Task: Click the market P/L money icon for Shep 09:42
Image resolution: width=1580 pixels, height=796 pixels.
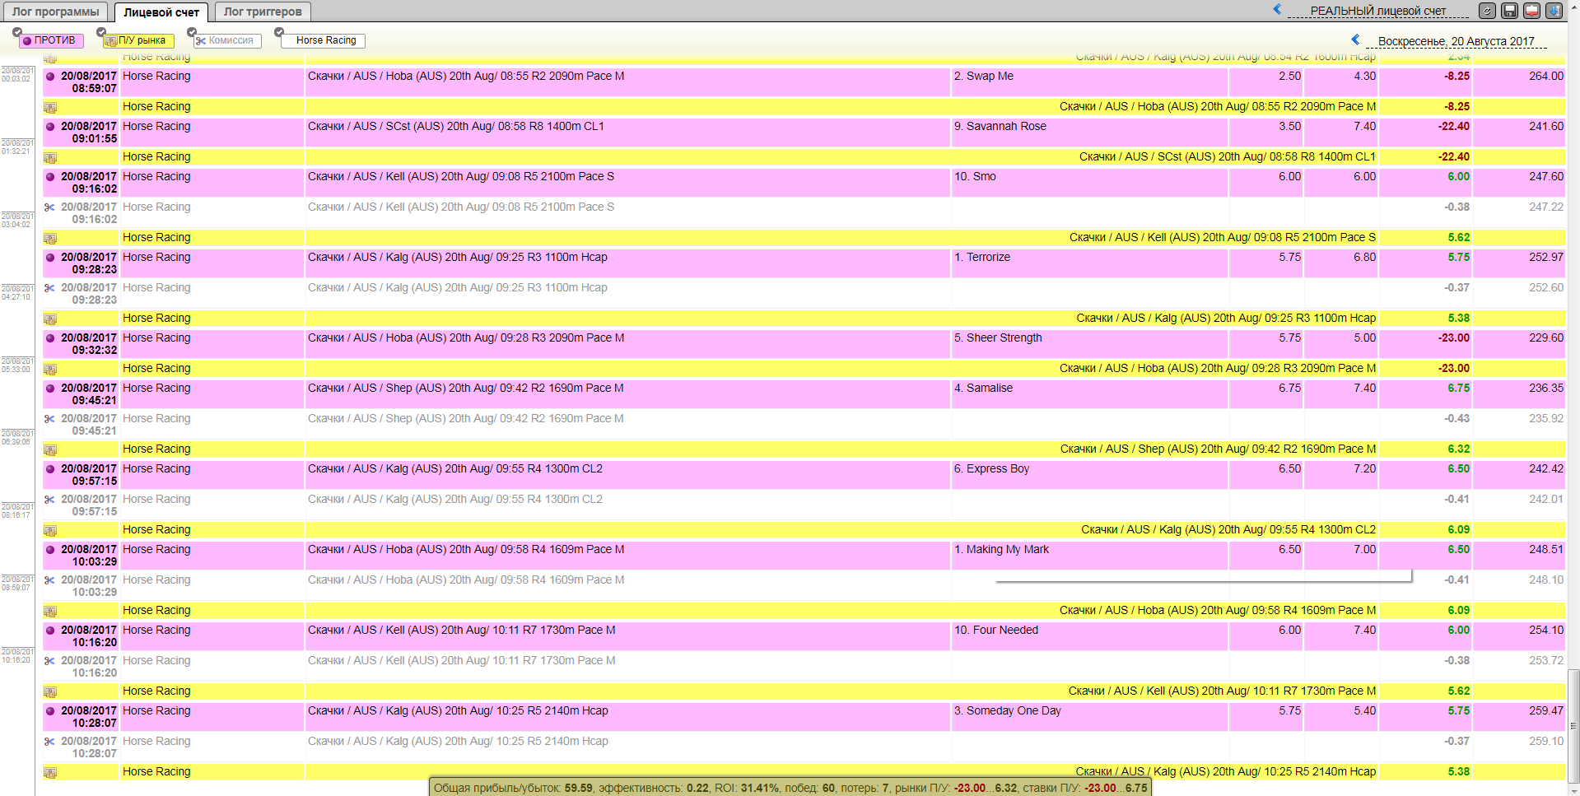Action: [x=50, y=450]
